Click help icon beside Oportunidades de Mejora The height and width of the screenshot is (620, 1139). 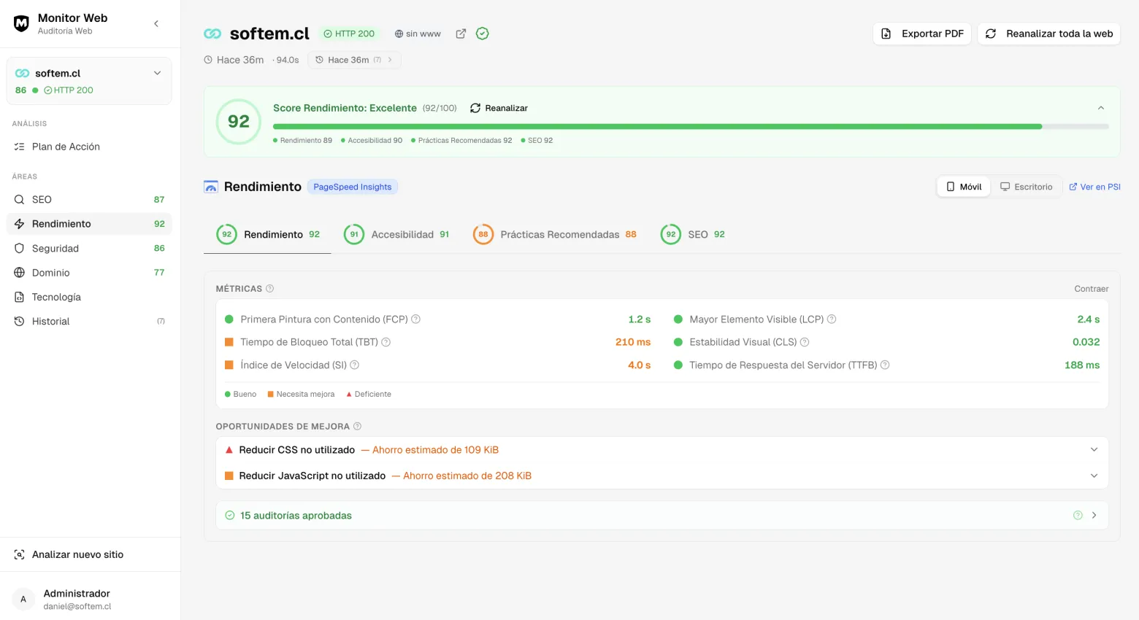point(357,427)
